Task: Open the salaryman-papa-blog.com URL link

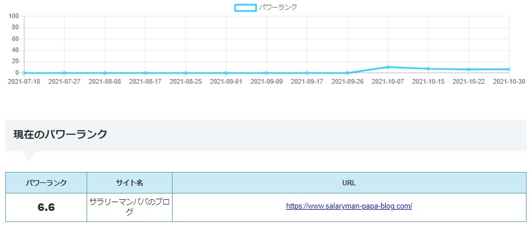Action: tap(349, 206)
